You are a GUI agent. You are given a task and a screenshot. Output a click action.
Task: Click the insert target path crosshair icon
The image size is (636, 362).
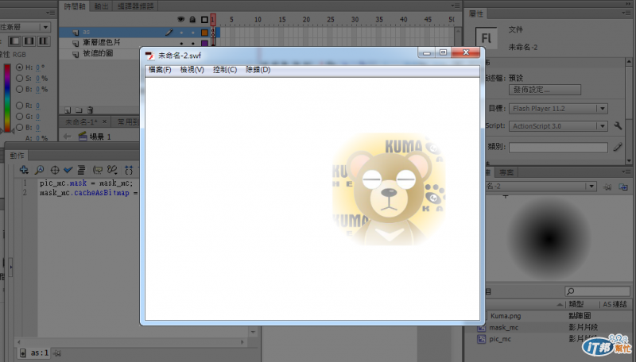[x=55, y=170]
